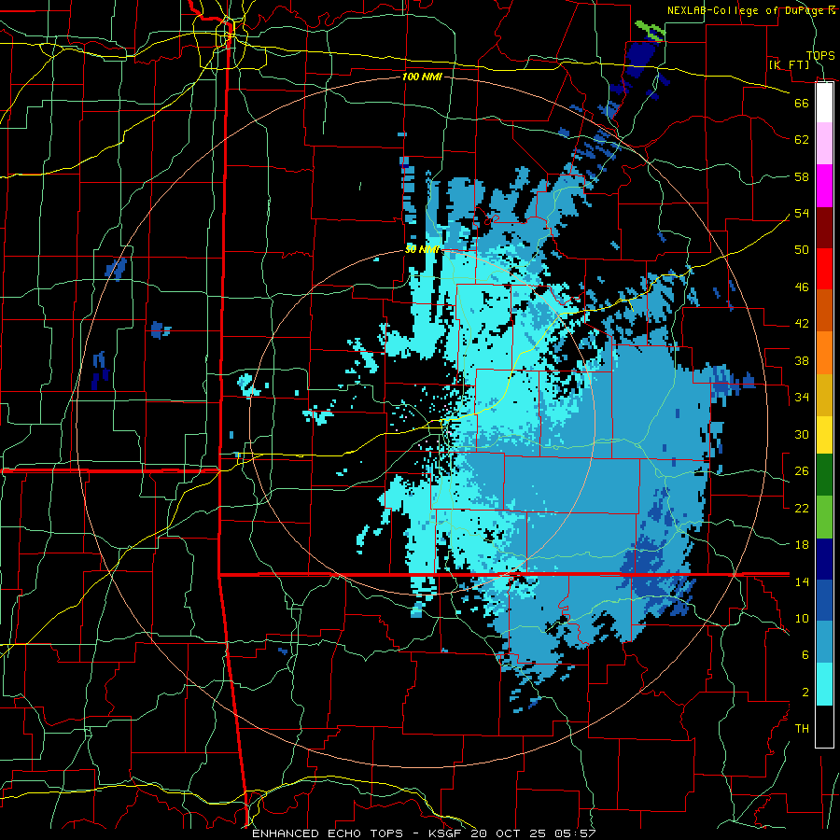
Task: Click the legend value 62
Action: click(802, 140)
